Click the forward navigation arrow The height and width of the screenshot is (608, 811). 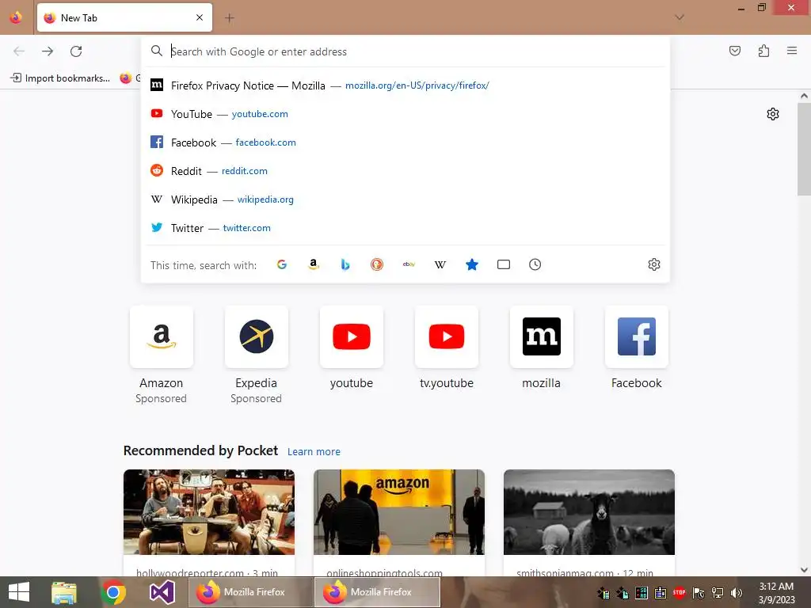click(48, 51)
